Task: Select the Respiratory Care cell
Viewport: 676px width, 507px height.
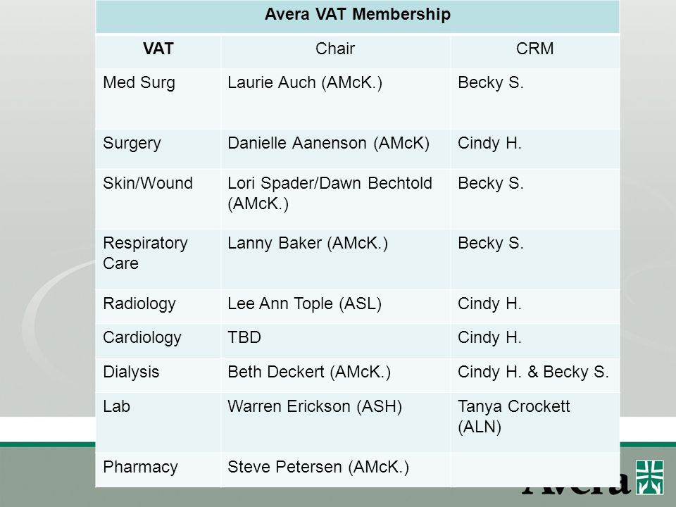Action: pyautogui.click(x=145, y=253)
